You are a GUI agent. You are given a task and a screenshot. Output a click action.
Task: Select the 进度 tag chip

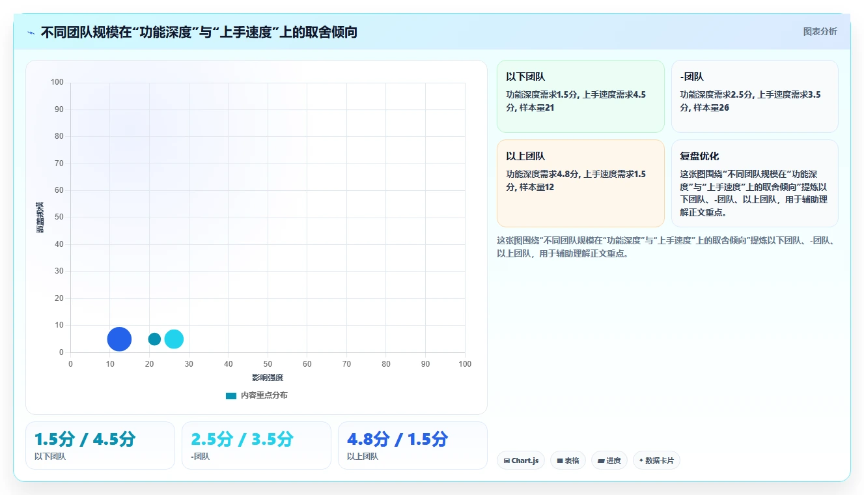point(609,460)
